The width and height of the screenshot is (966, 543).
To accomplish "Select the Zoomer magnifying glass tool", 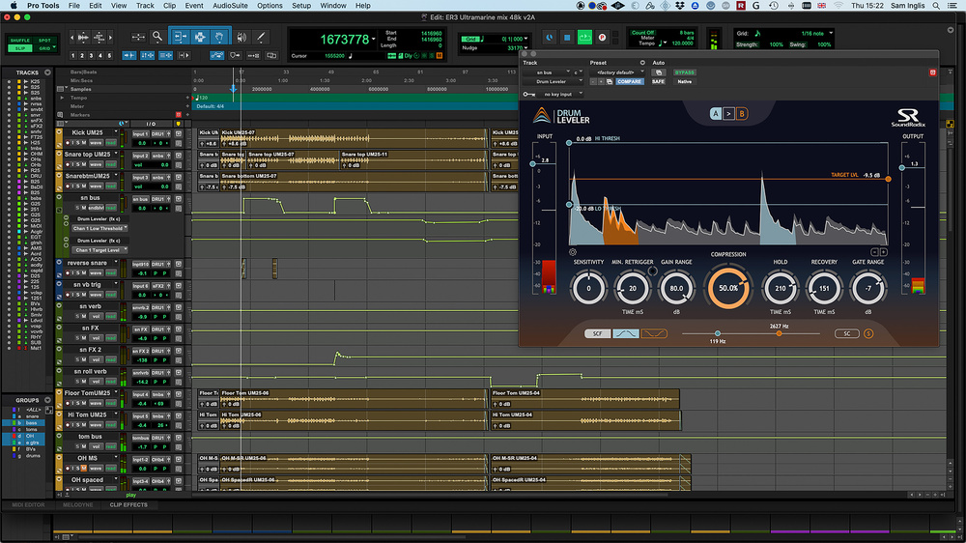I will 156,37.
